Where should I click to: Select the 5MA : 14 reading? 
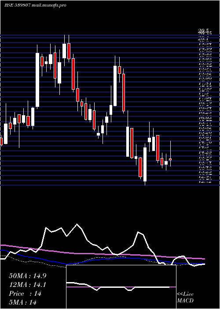pos(23,302)
